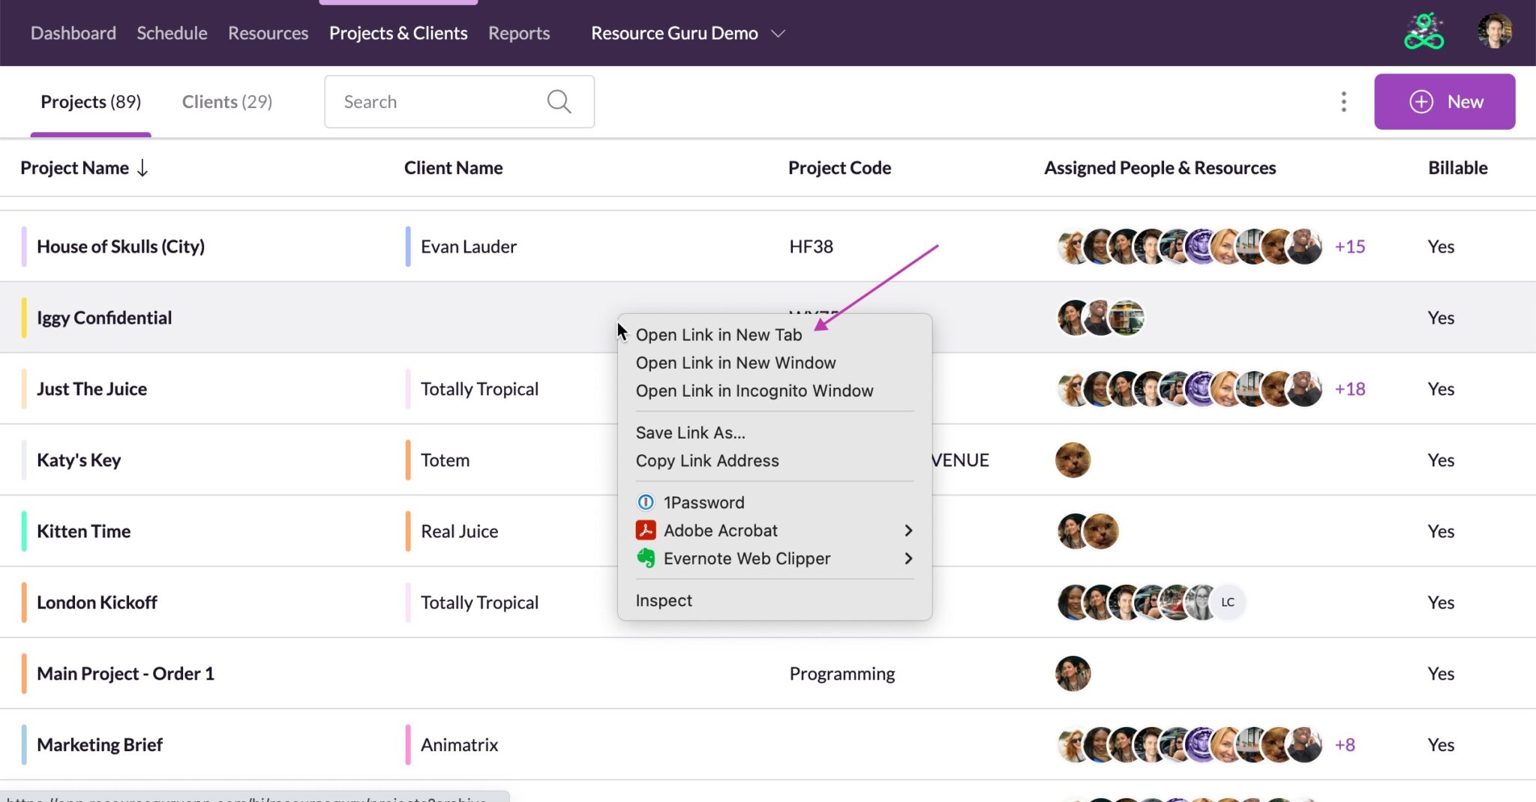
Task: Click the teal color bar of Kitten Time
Action: pos(24,531)
